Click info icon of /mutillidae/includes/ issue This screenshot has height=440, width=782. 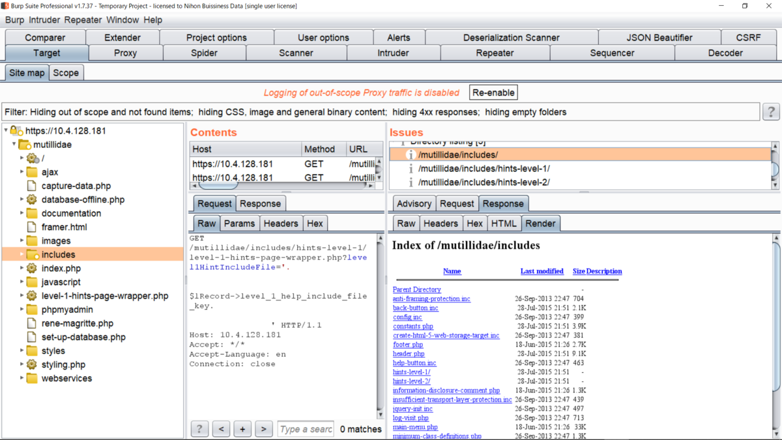click(411, 155)
